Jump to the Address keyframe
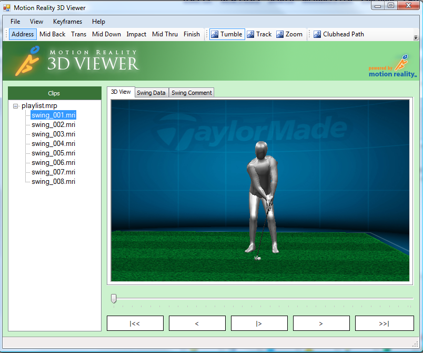423x353 pixels. click(23, 34)
